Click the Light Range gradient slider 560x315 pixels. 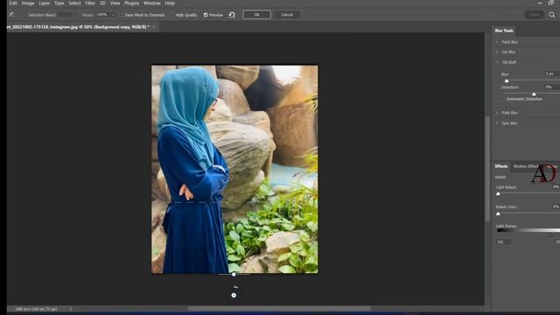[x=528, y=230]
